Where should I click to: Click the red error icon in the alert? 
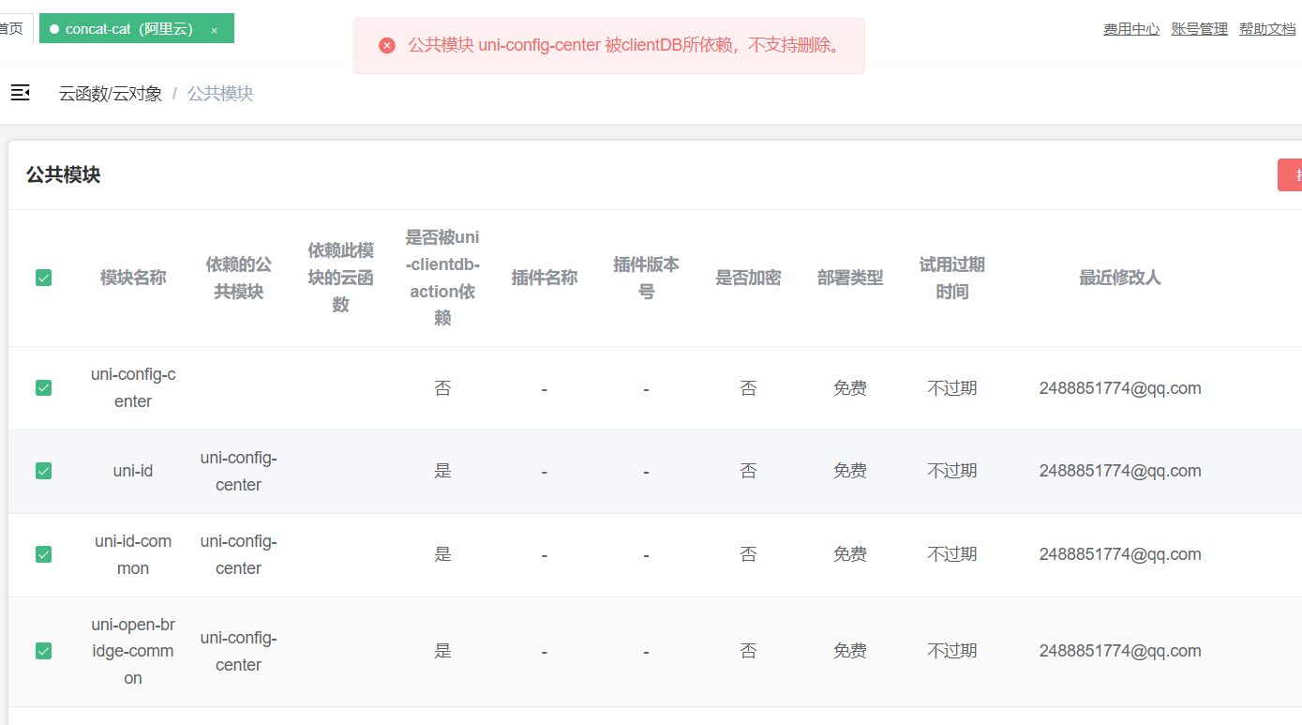387,45
